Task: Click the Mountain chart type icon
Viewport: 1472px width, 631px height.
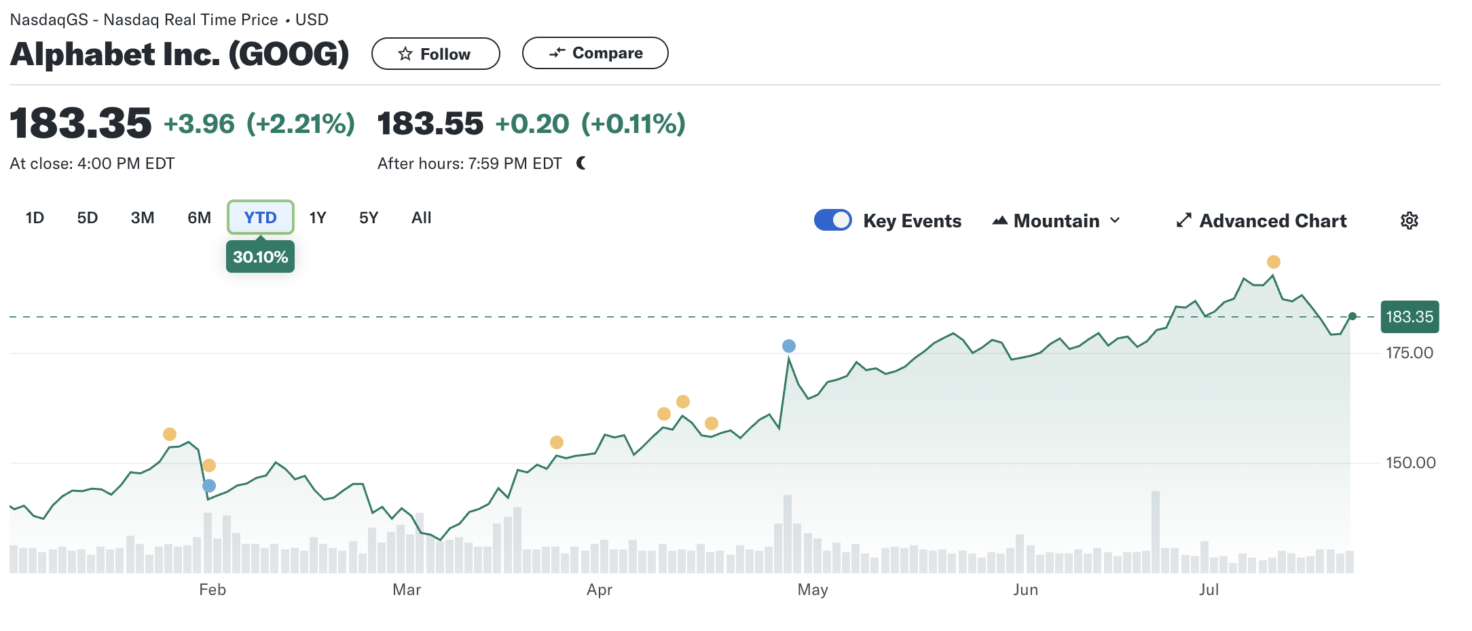Action: click(x=999, y=221)
